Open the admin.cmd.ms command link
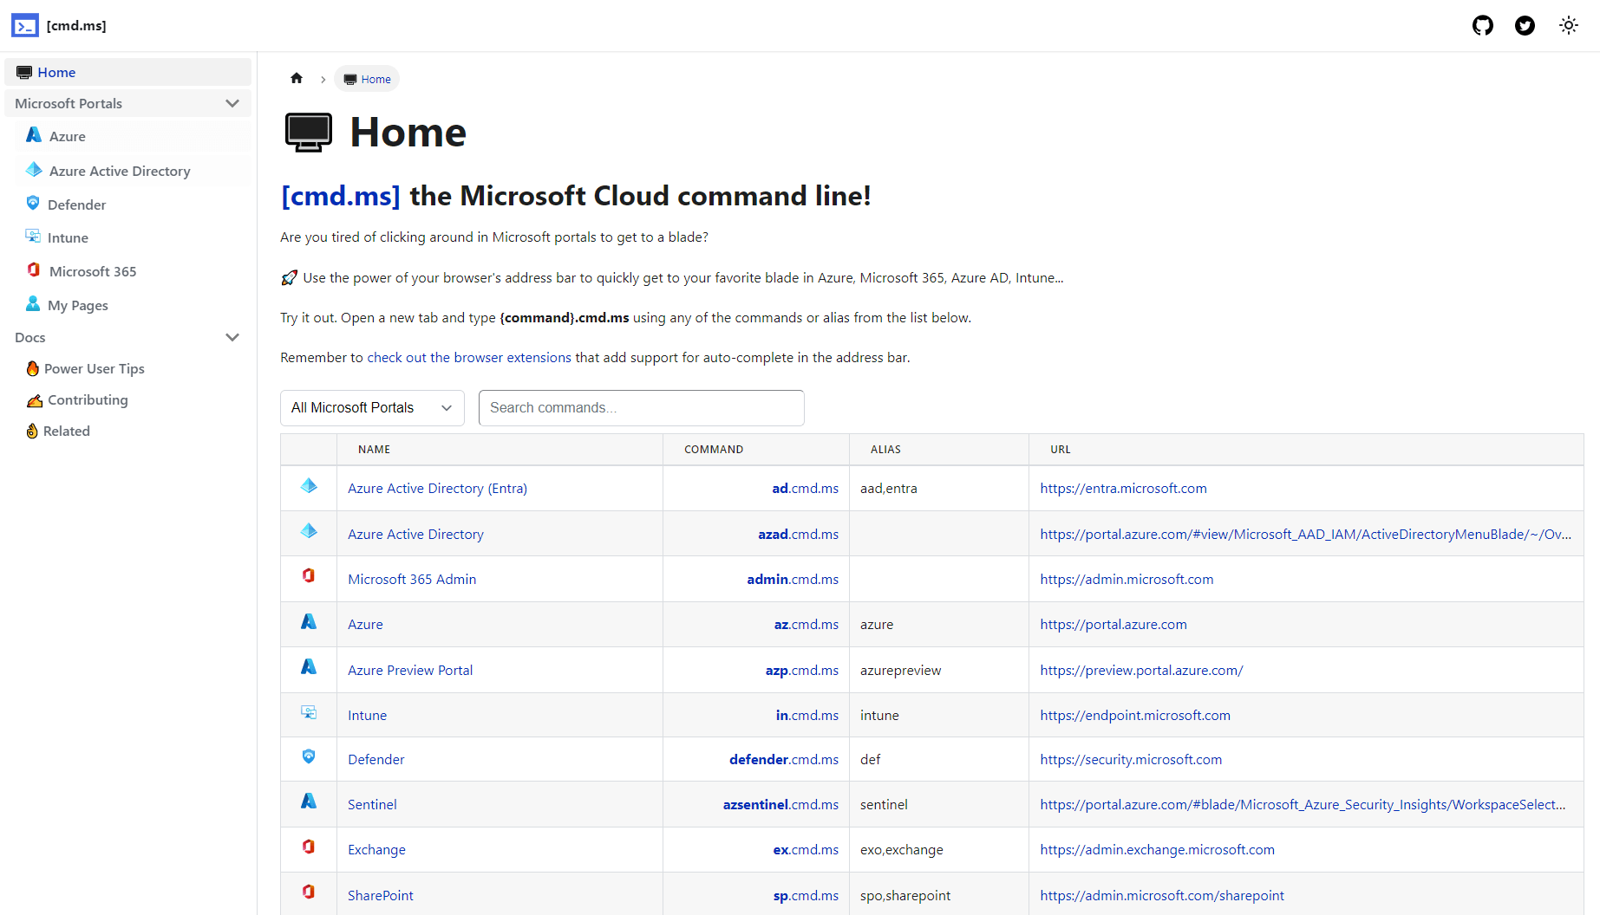The height and width of the screenshot is (915, 1600). tap(793, 580)
